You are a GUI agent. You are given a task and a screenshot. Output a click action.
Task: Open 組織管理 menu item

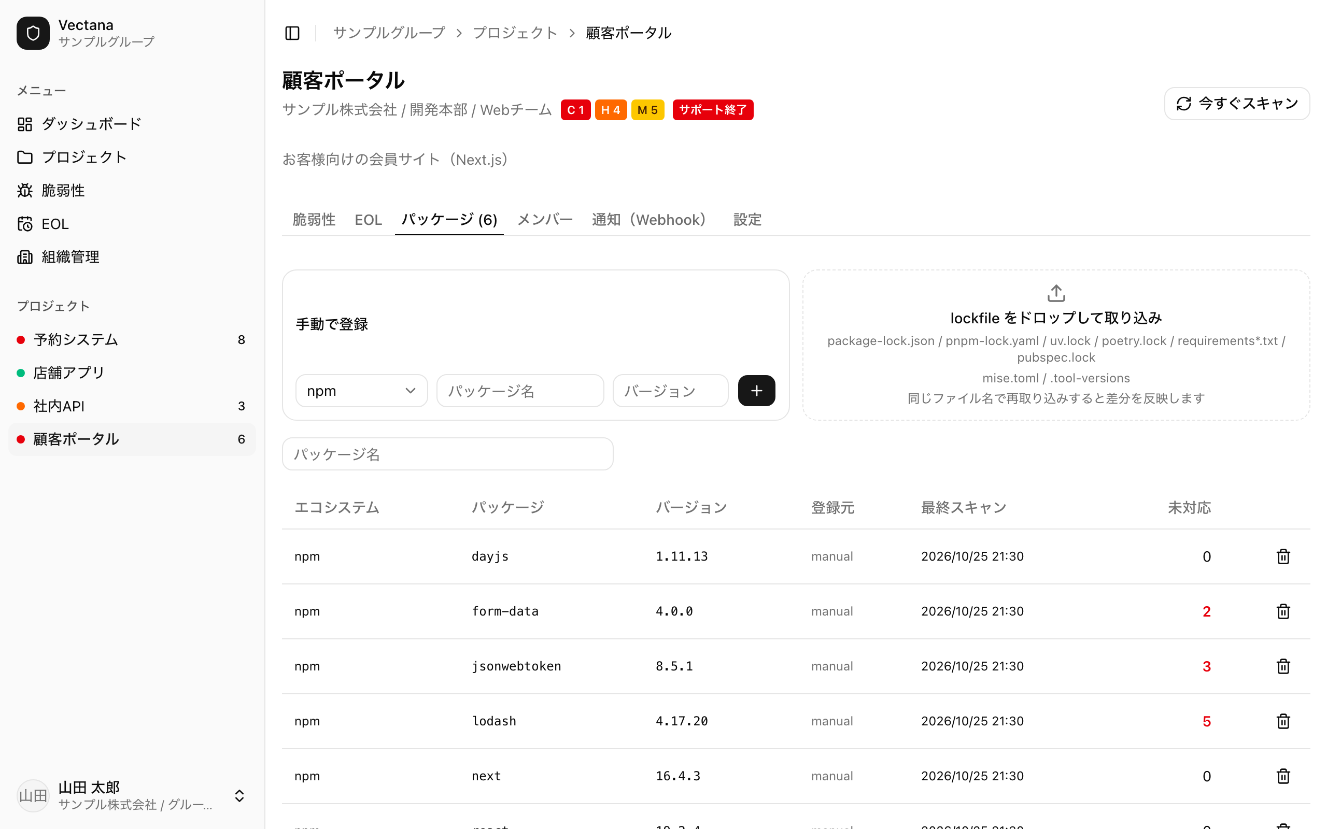tap(132, 256)
